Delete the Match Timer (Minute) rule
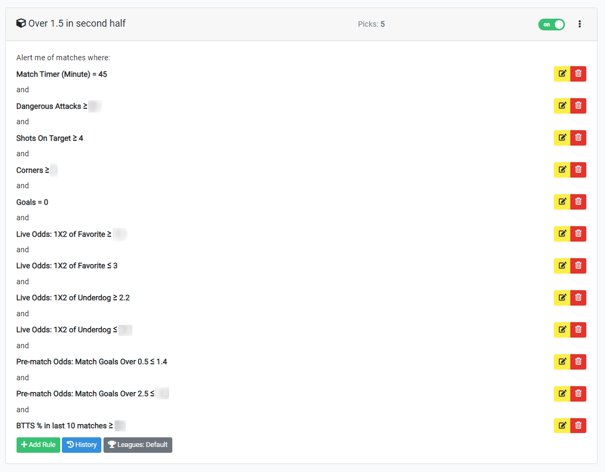605x472 pixels. pyautogui.click(x=578, y=74)
